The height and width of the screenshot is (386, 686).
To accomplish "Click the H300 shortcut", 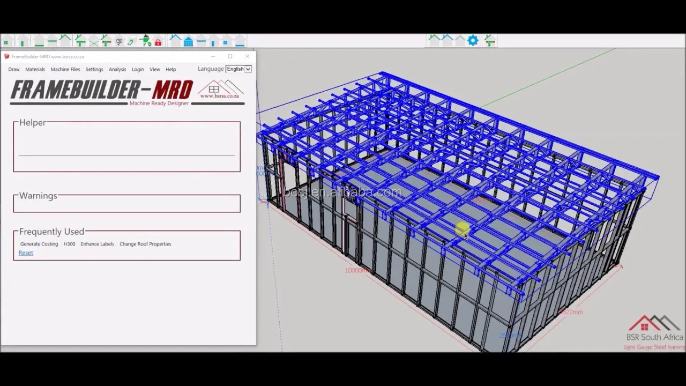I will click(x=70, y=244).
